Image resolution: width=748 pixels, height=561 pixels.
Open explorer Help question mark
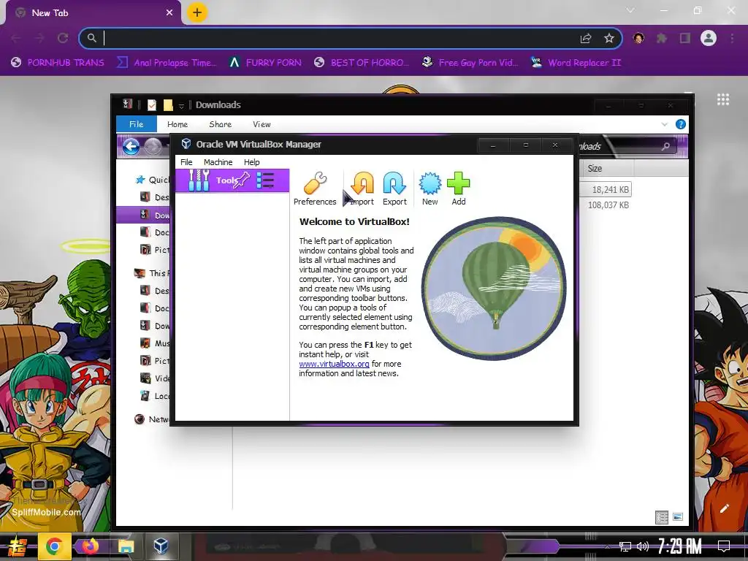[681, 124]
